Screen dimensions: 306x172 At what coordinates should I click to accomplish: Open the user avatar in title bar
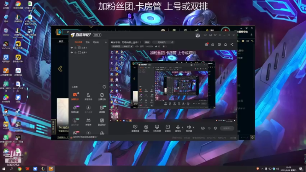[198, 35]
